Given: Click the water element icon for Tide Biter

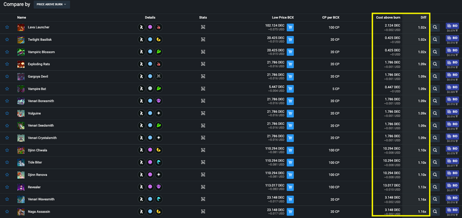Looking at the screenshot, I should [x=159, y=162].
